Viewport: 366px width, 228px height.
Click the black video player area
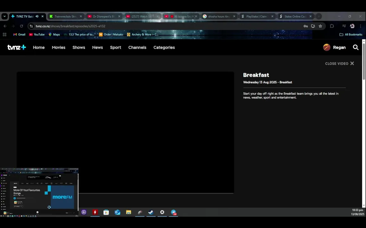pyautogui.click(x=125, y=132)
